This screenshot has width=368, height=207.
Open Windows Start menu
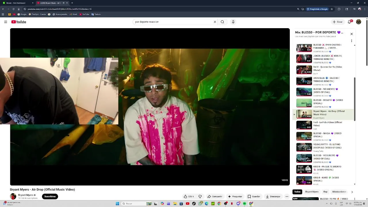[117, 204]
